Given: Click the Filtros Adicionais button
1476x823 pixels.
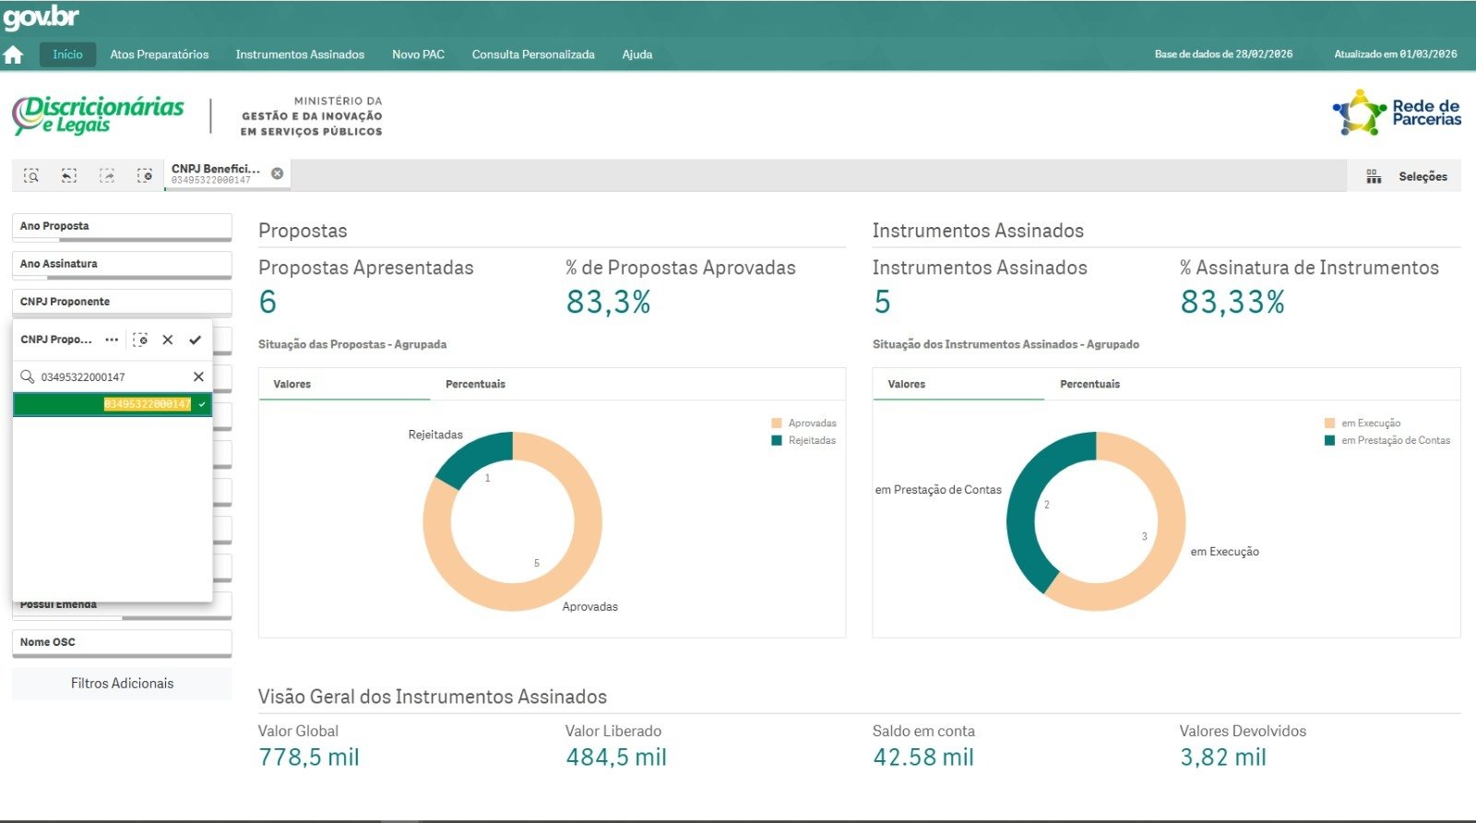Looking at the screenshot, I should 122,684.
